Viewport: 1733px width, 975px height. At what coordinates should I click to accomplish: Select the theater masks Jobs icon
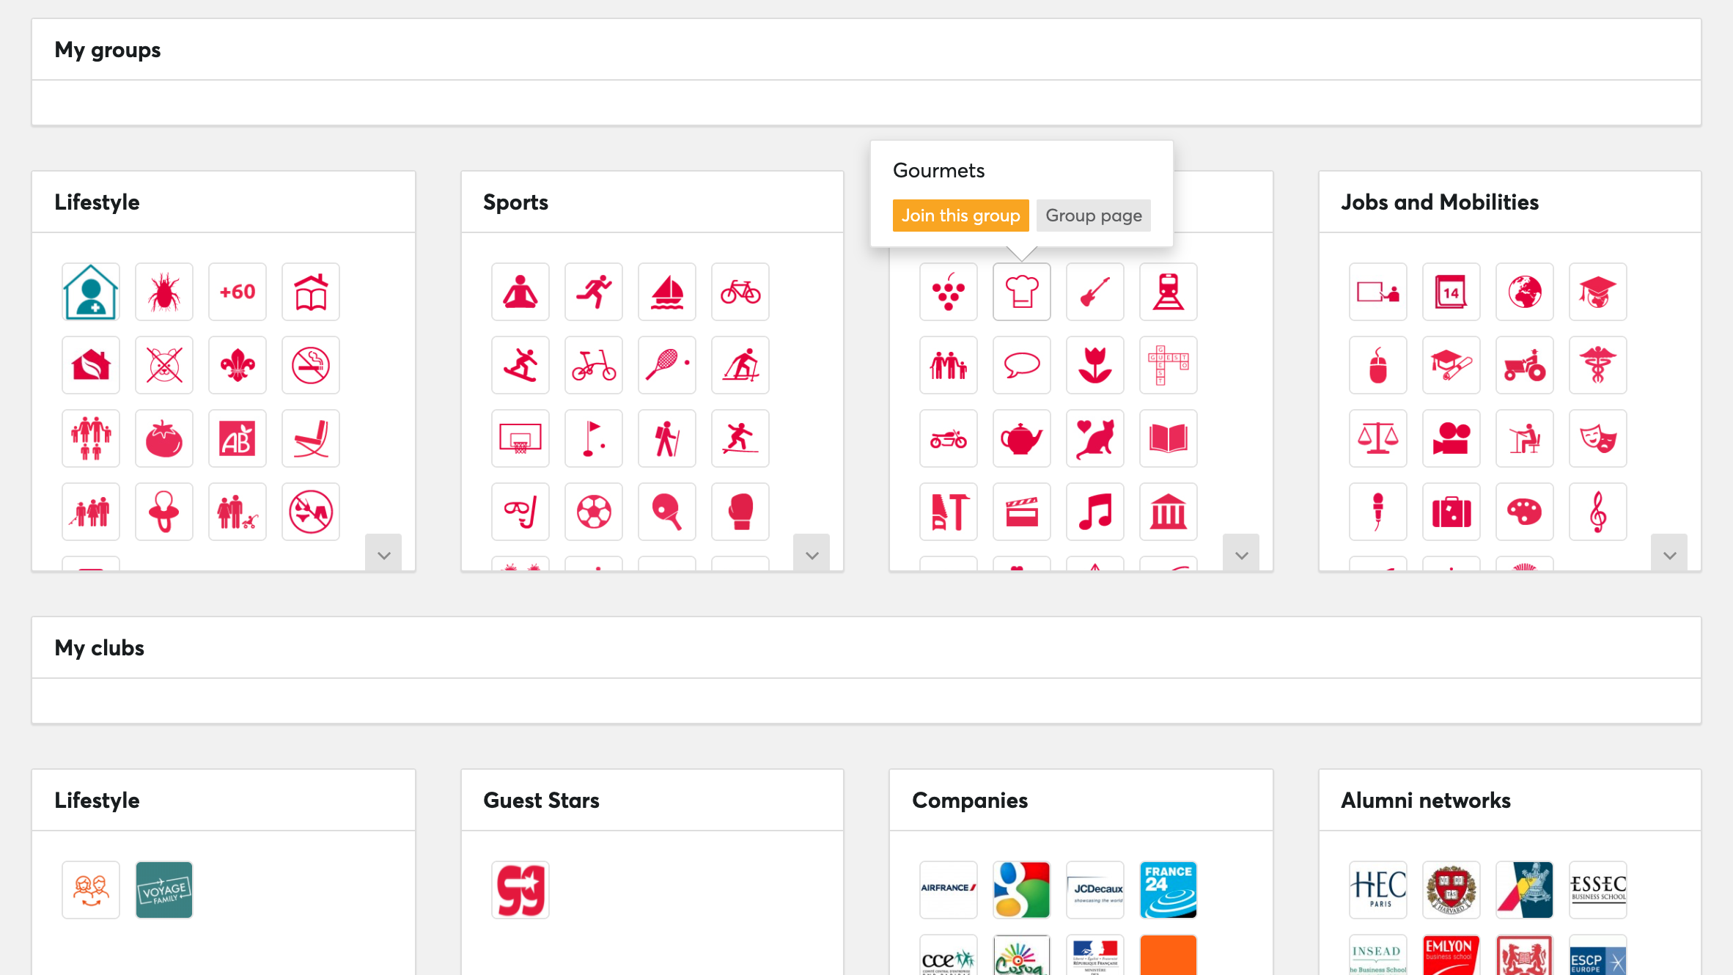(x=1598, y=438)
